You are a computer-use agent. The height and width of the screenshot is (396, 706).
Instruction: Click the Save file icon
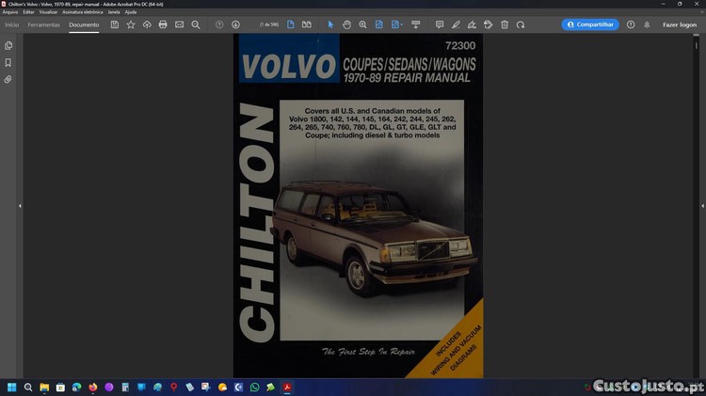pyautogui.click(x=115, y=24)
